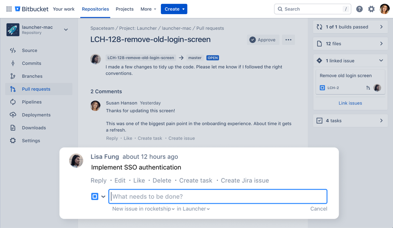
Task: Click Lisa Fung's avatar
Action: click(76, 161)
